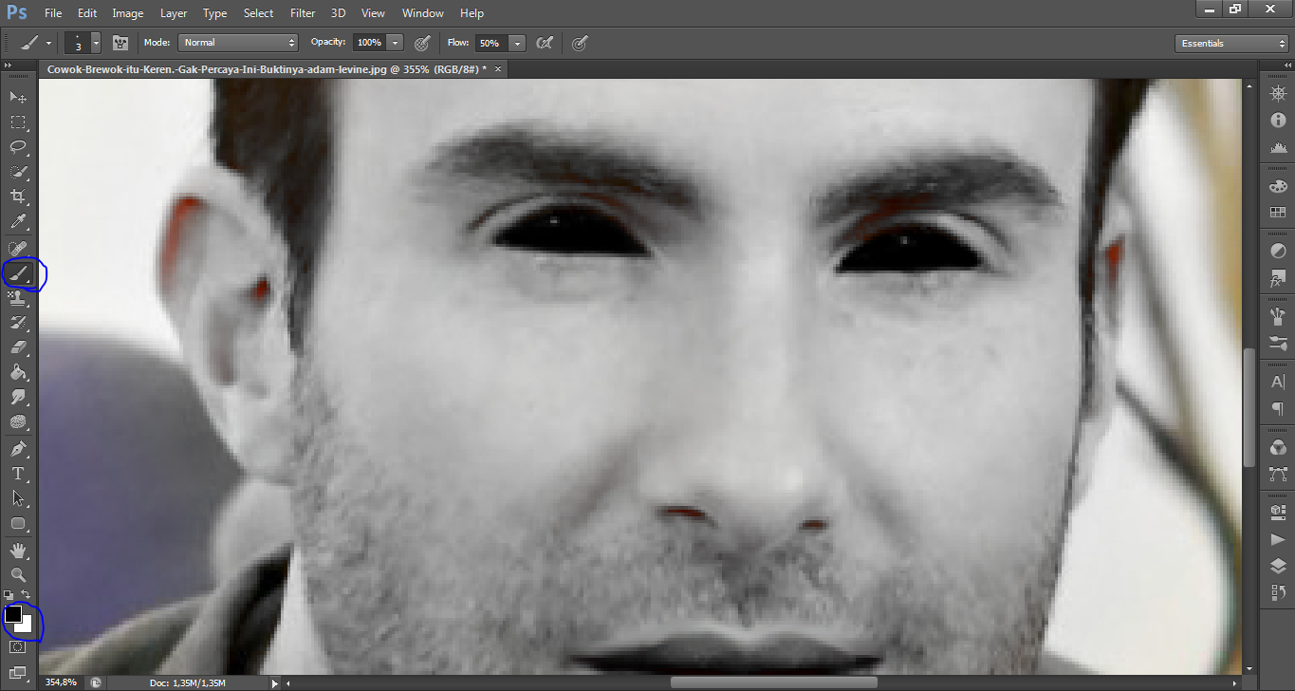Open the Actions panel play icon
1295x691 pixels.
[x=1277, y=539]
